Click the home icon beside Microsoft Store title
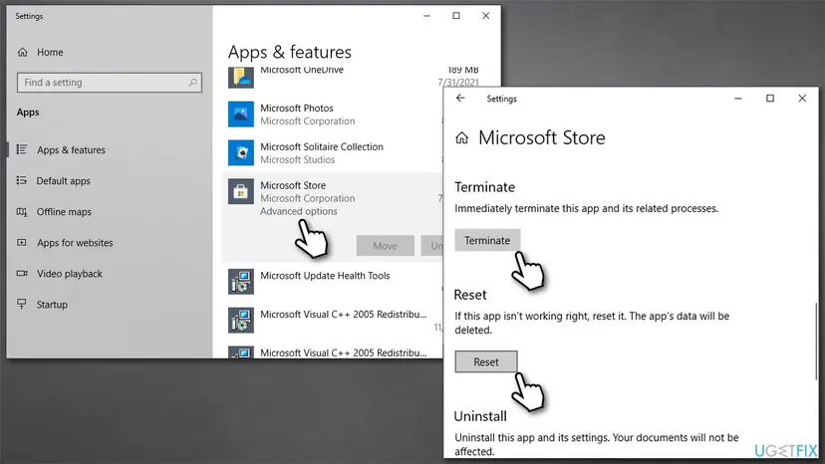This screenshot has width=825, height=464. [x=462, y=137]
